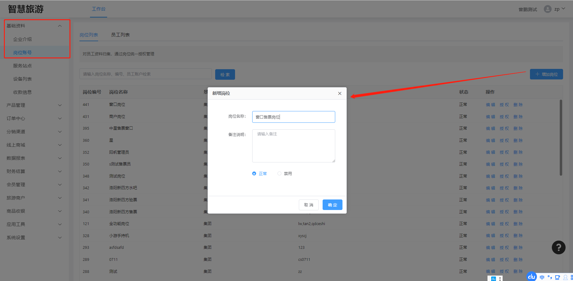This screenshot has width=573, height=281.
Task: Click the 备注说明 textarea
Action: (293, 146)
